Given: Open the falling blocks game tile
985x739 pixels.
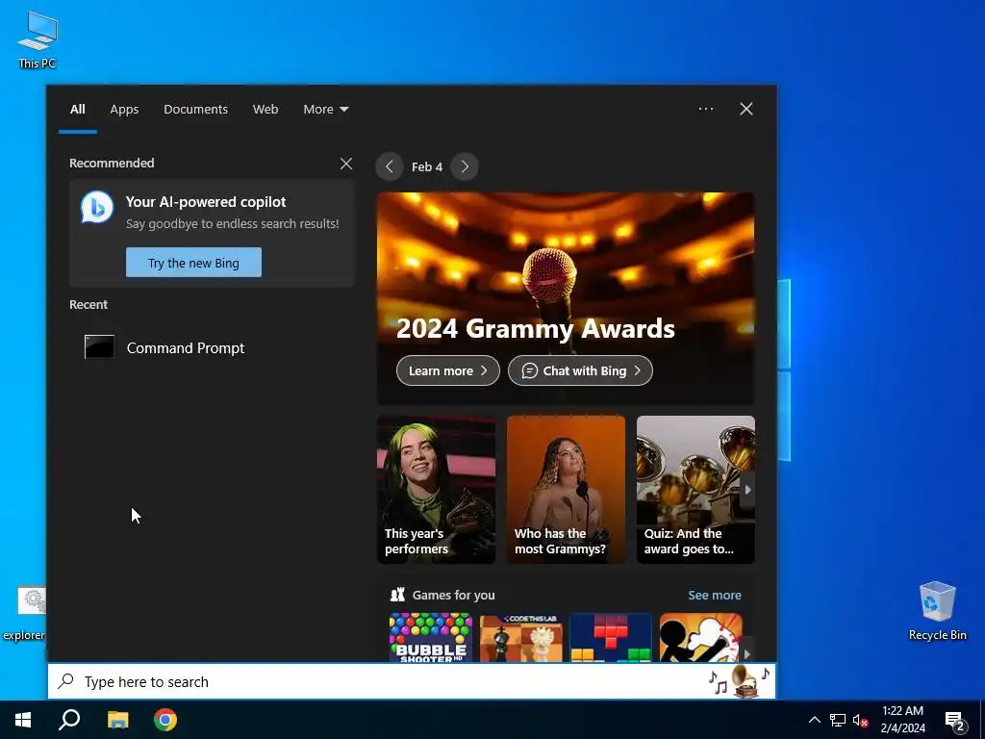Looking at the screenshot, I should 611,637.
